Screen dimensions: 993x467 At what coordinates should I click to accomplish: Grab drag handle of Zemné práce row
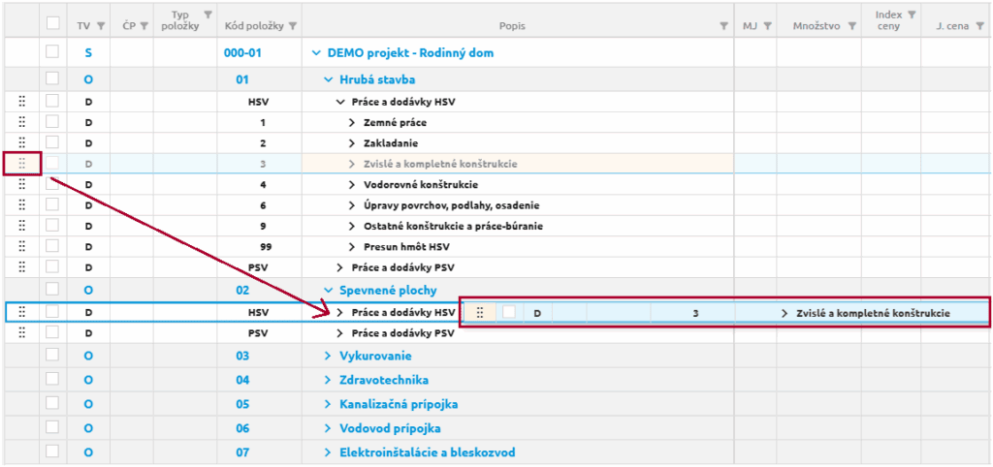point(21,123)
